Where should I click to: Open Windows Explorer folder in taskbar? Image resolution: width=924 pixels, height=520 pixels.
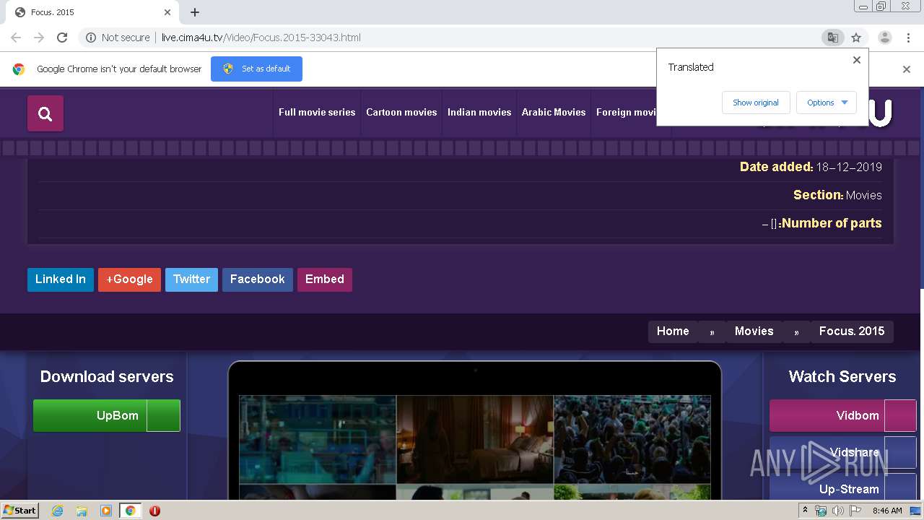[x=82, y=511]
